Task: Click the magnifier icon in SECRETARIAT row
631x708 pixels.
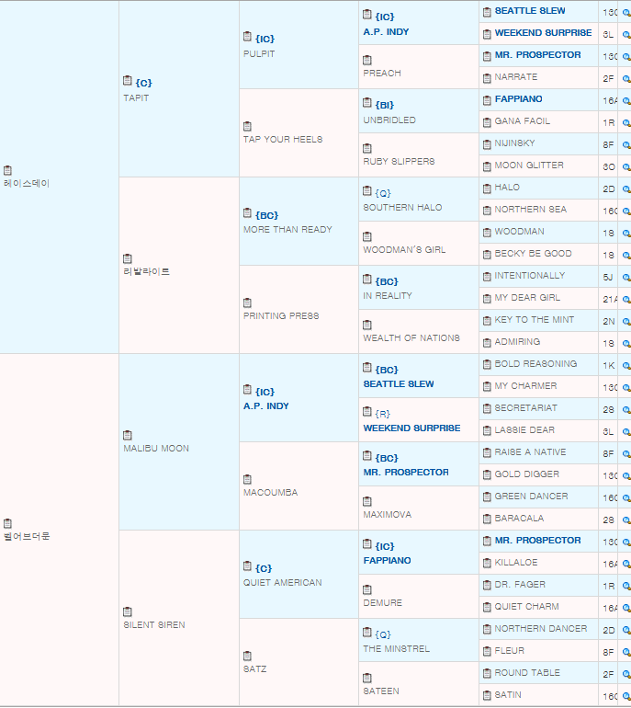Action: [x=626, y=410]
